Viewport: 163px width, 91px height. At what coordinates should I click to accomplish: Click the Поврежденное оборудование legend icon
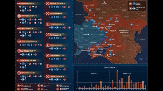pyautogui.click(x=22, y=86)
